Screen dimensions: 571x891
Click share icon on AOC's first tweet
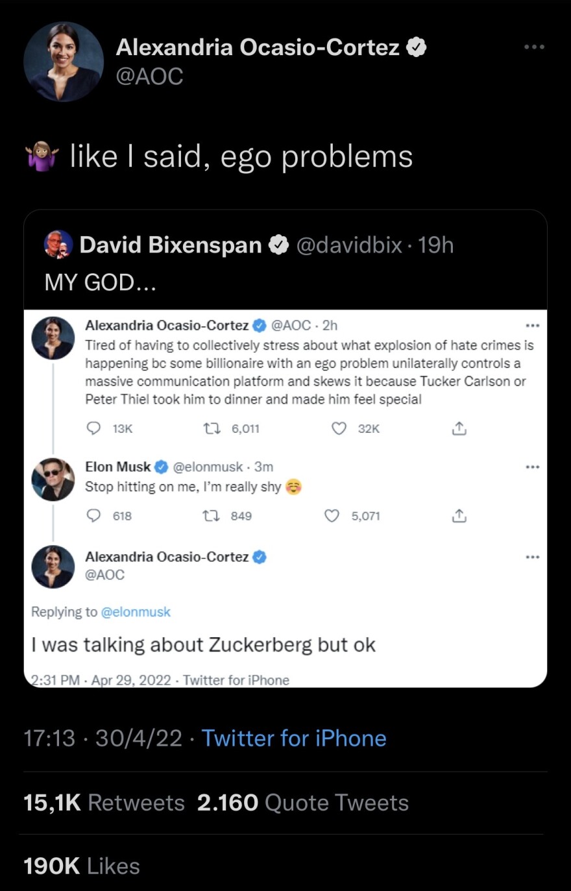tap(458, 428)
